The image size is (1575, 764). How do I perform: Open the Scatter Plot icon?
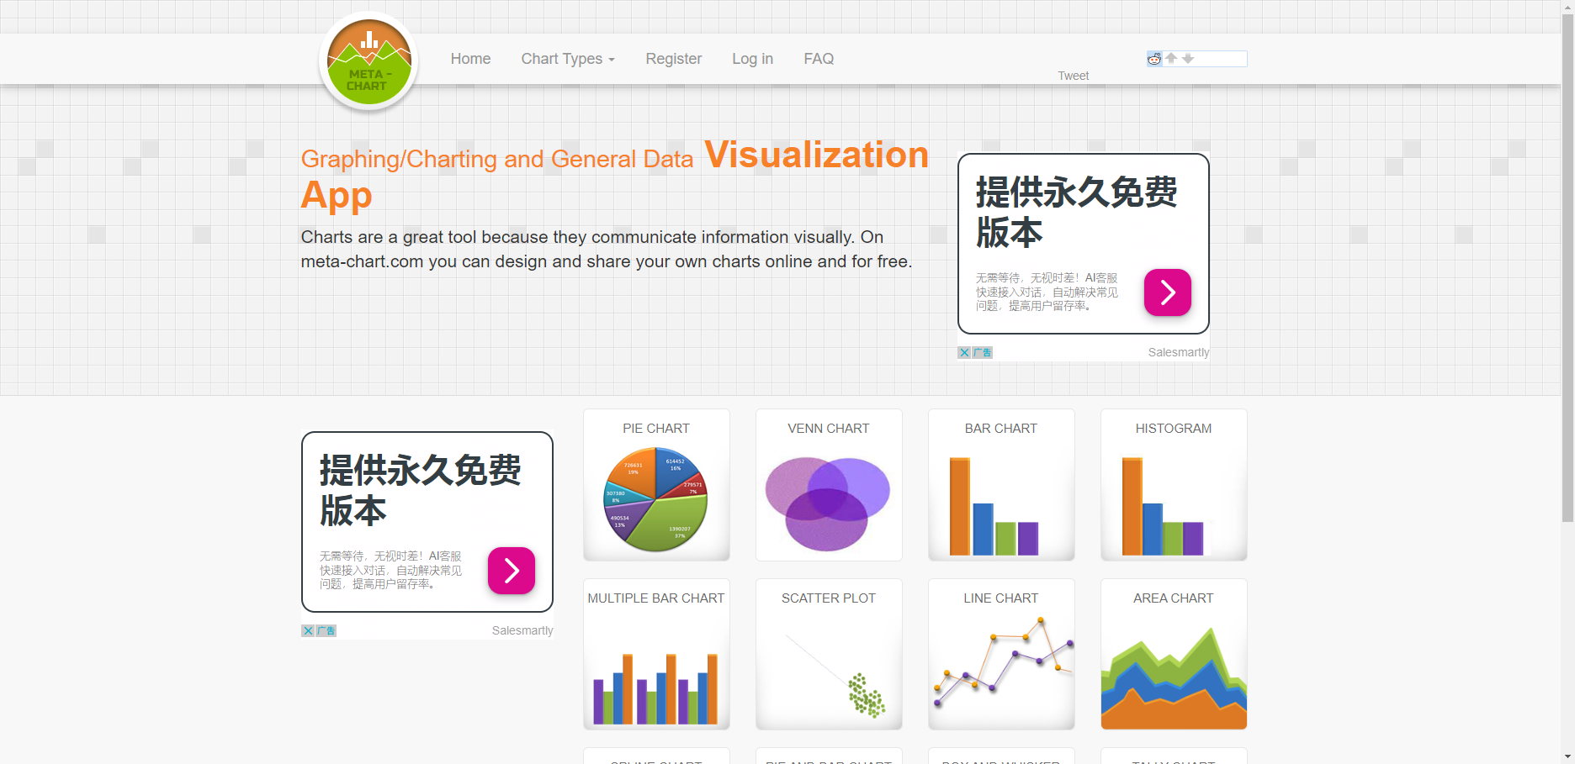tap(829, 655)
